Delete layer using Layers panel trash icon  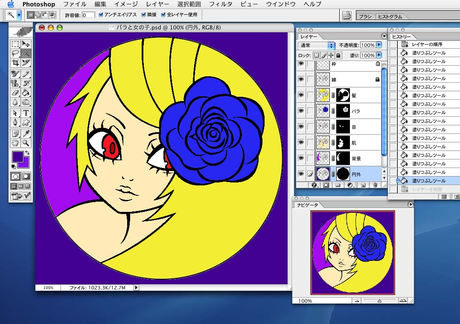coord(375,185)
